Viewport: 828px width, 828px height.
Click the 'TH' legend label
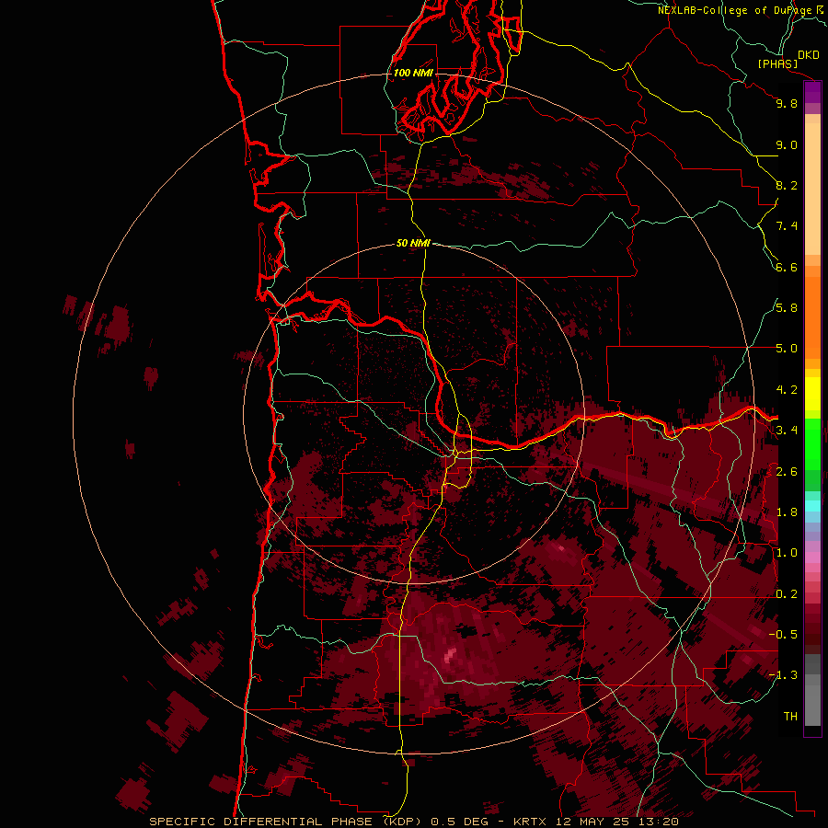[x=790, y=717]
